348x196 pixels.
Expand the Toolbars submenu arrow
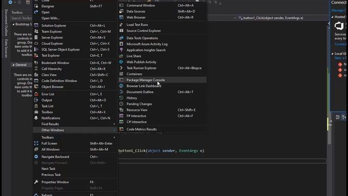[114, 137]
